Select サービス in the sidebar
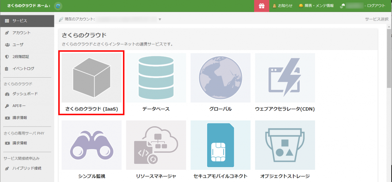Screen dimensions: 392x182 click(27, 21)
